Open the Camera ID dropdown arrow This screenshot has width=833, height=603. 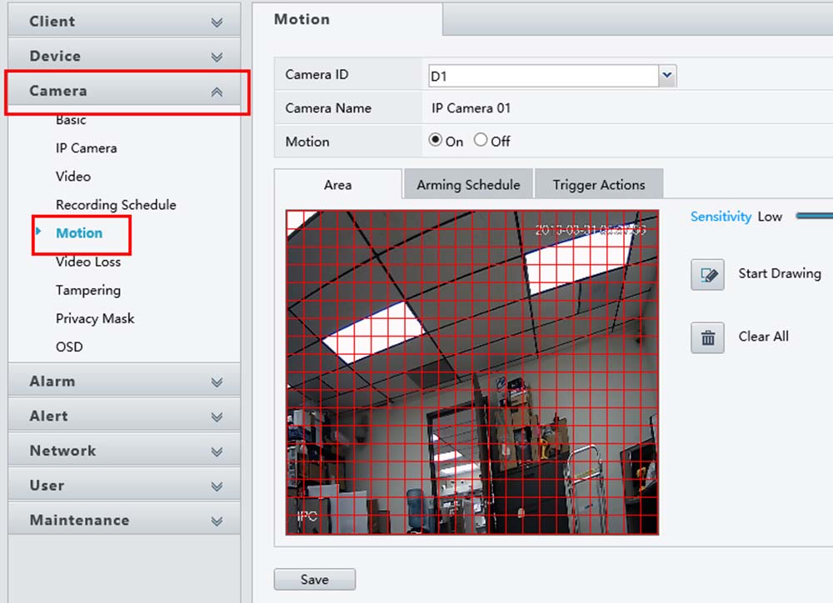666,75
